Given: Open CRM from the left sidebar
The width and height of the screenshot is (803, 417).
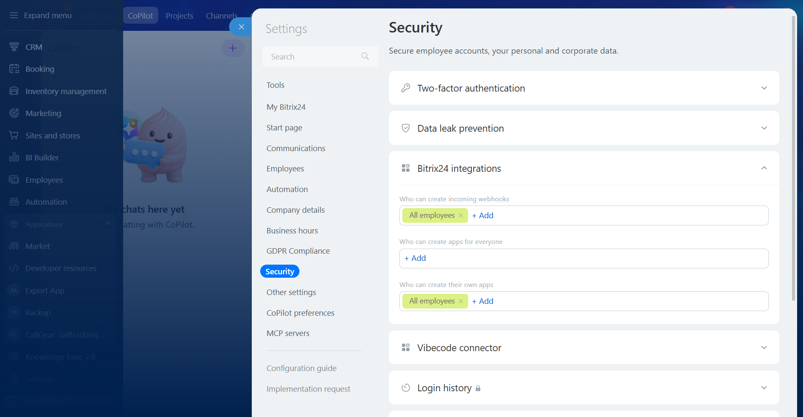Looking at the screenshot, I should (34, 47).
